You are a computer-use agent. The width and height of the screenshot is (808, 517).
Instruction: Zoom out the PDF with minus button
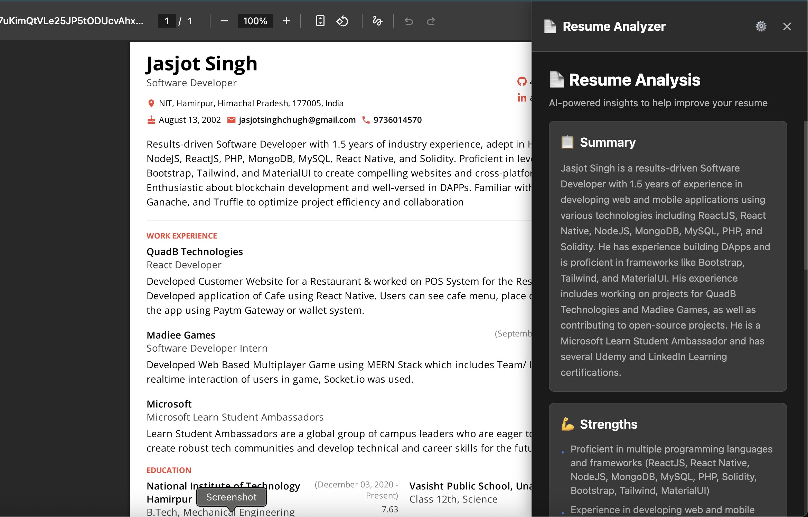224,21
